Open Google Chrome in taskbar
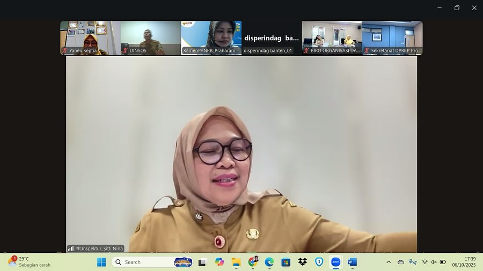 point(253,262)
